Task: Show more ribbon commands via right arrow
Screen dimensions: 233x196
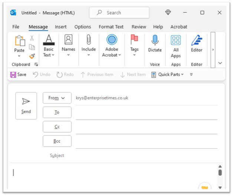Action: [x=213, y=50]
